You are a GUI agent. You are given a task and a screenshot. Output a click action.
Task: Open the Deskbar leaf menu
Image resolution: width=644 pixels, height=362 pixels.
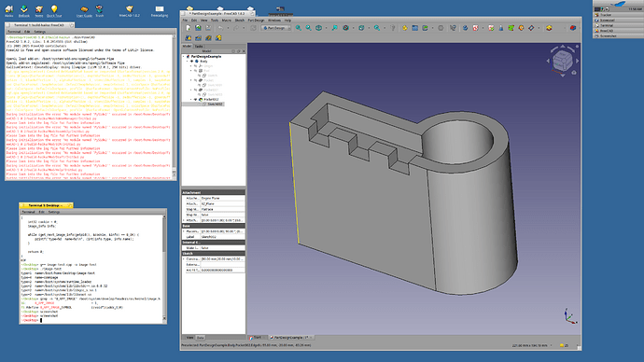click(x=619, y=4)
